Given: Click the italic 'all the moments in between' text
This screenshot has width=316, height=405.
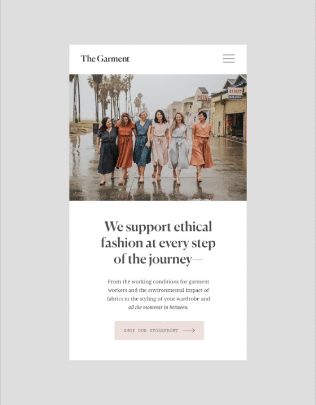Looking at the screenshot, I should (x=158, y=307).
